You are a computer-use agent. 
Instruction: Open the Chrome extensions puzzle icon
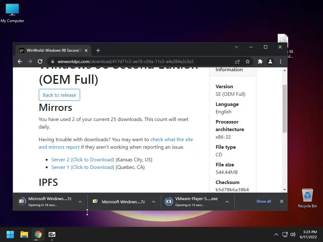tap(260, 61)
